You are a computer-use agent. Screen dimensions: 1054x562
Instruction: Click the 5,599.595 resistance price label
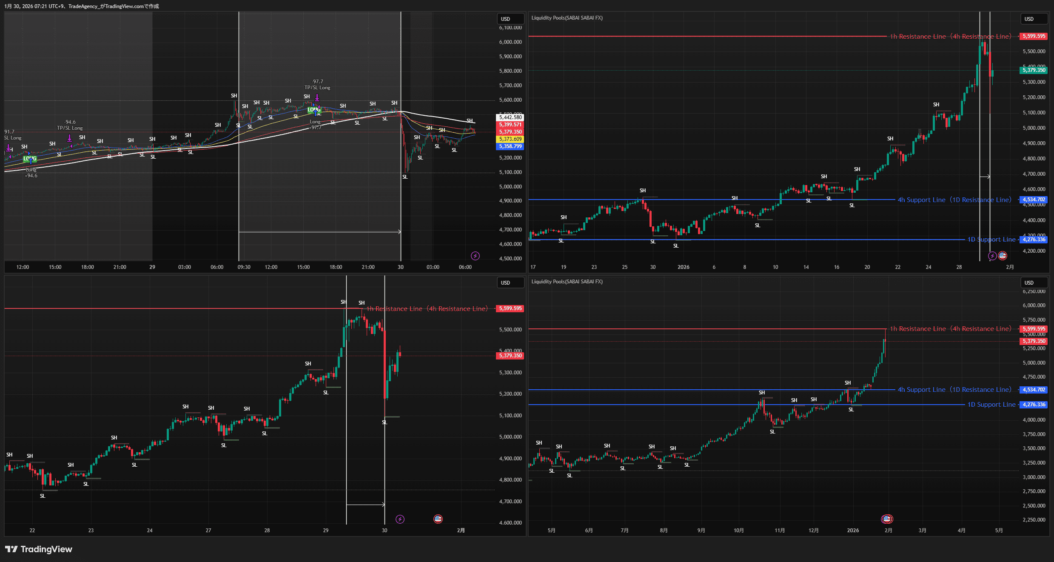pos(1033,36)
